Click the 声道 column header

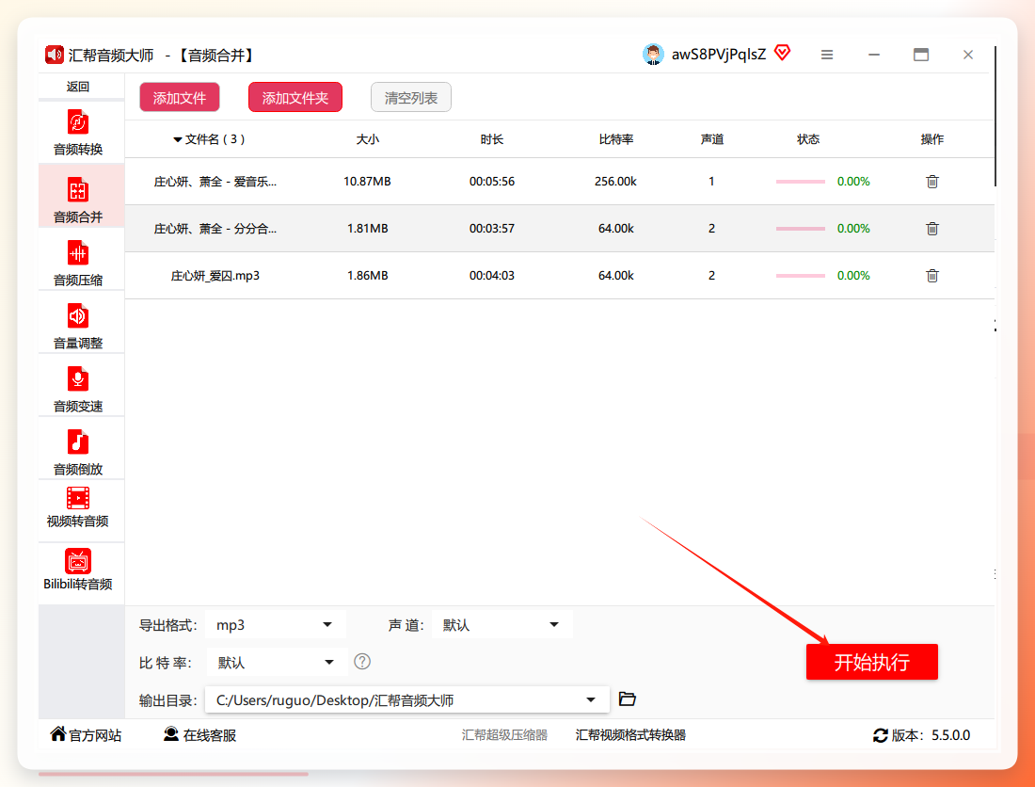(x=712, y=139)
